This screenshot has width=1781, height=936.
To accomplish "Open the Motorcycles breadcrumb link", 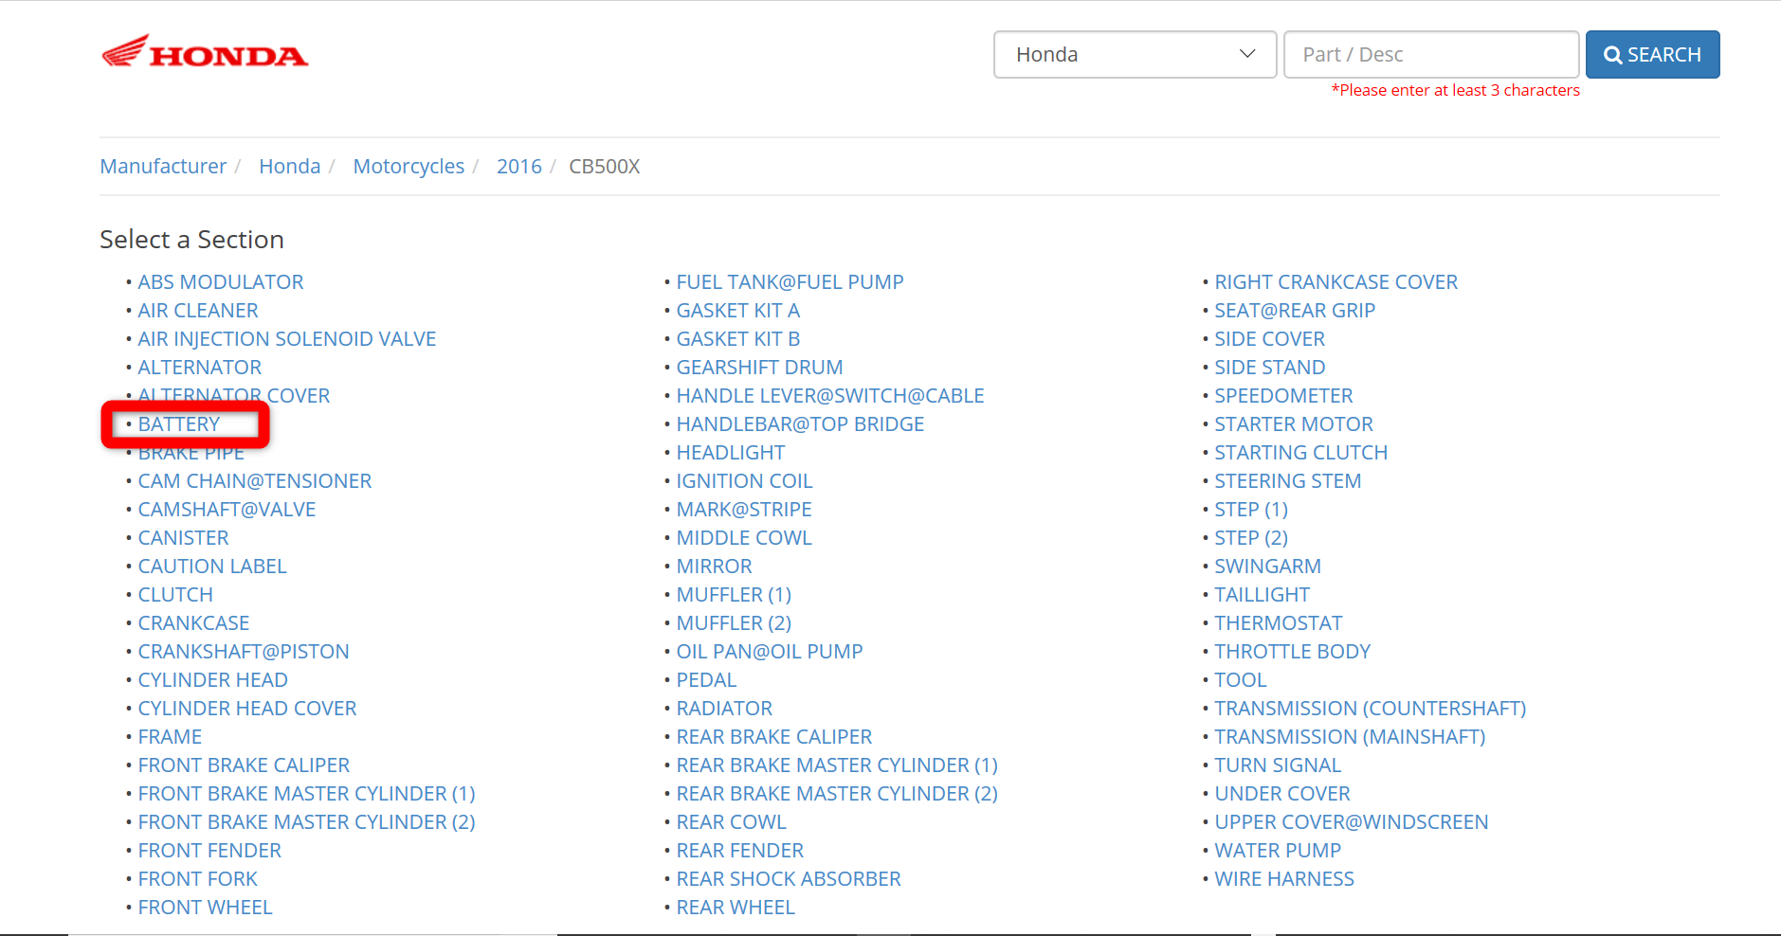I will point(409,167).
